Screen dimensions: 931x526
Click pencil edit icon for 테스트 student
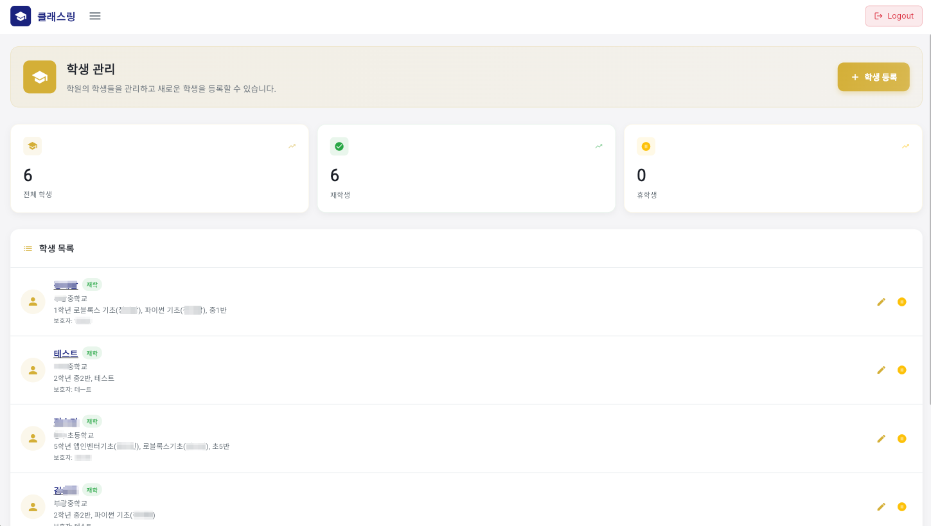pos(881,370)
